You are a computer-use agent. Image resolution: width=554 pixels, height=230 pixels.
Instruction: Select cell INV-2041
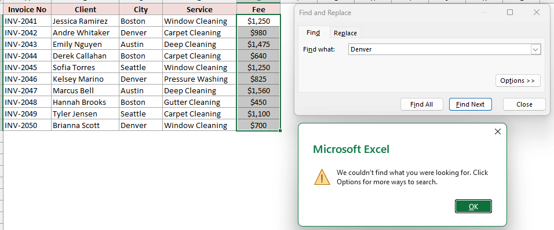coord(27,21)
